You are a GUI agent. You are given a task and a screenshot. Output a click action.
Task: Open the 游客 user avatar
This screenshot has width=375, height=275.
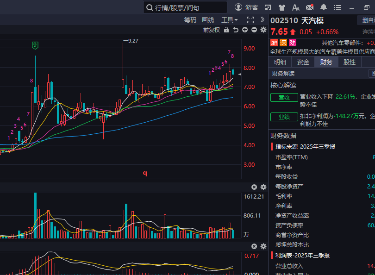point(238,7)
